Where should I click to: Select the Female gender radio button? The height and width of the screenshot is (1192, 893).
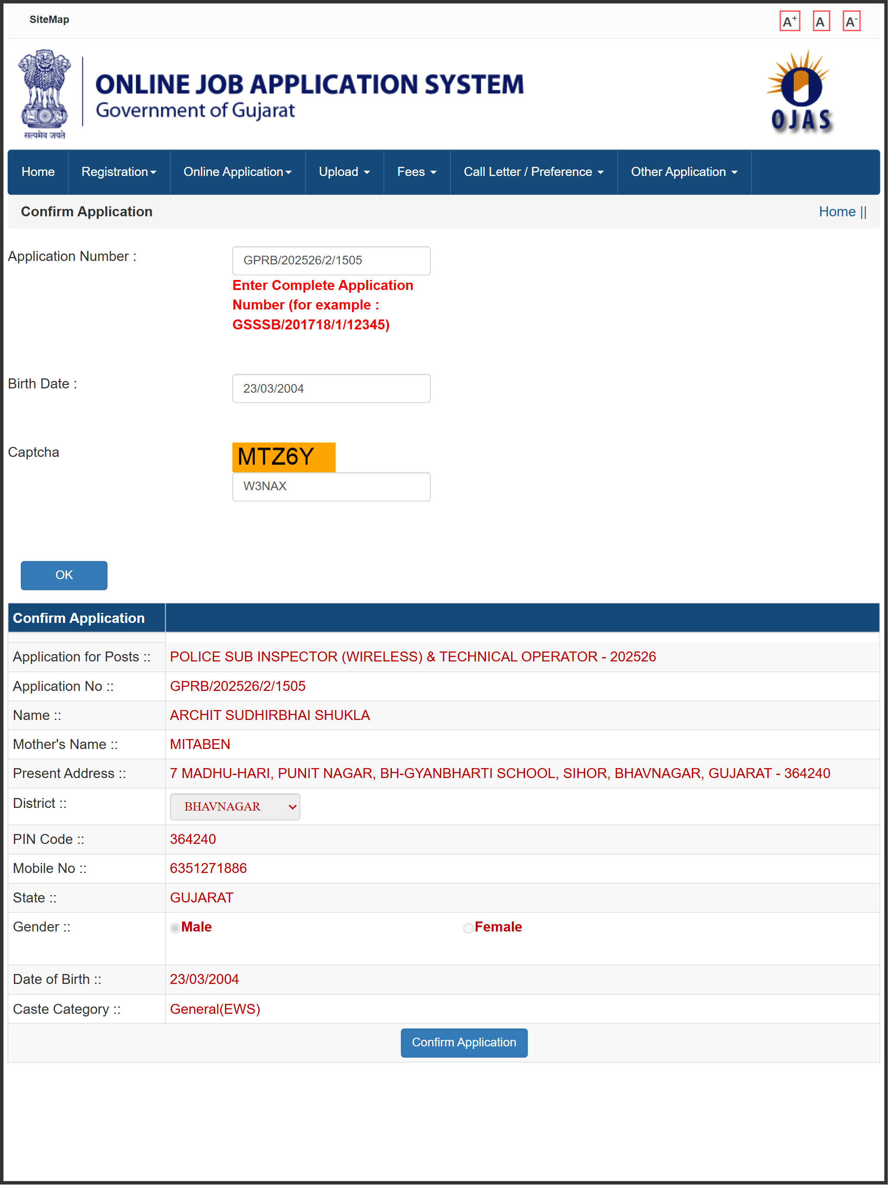[468, 928]
